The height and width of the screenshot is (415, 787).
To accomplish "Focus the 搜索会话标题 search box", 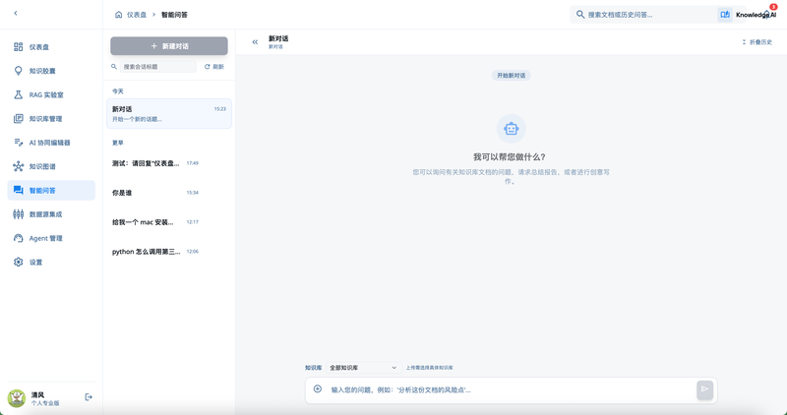I will (x=157, y=67).
